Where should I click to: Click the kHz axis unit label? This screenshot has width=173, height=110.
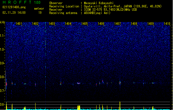[2, 22]
